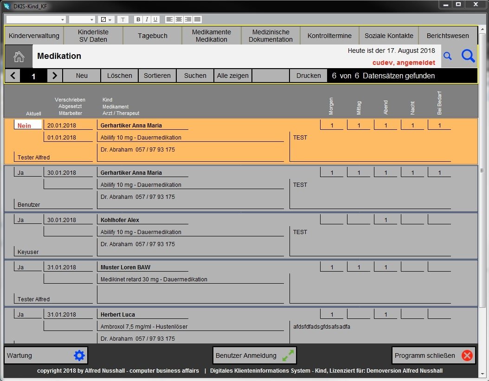This screenshot has height=381, width=489.
Task: Click the Ambroxol 7,5 mg/ml Hustenlöser field
Action: click(x=190, y=326)
